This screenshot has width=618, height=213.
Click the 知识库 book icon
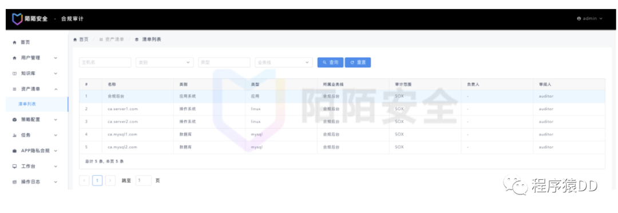14,74
